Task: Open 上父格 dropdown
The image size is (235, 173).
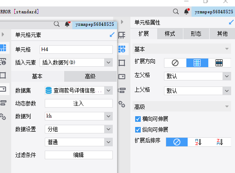Action: click(x=227, y=91)
